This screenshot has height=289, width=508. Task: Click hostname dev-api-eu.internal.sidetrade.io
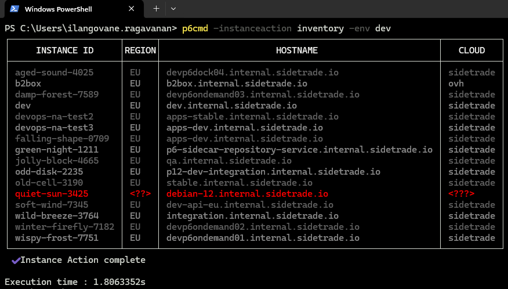[250, 205]
